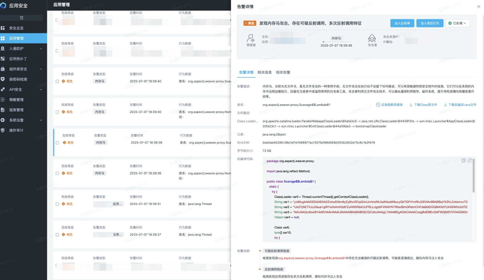This screenshot has height=280, width=484.
Task: Open the 已处理 status dropdown
Action: click(x=457, y=23)
